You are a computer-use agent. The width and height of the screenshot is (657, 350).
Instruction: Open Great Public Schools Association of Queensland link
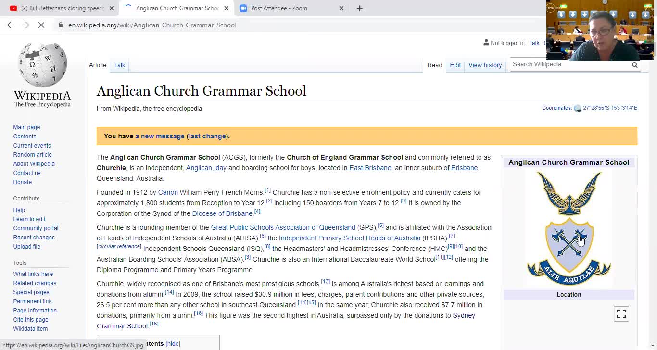(x=283, y=227)
